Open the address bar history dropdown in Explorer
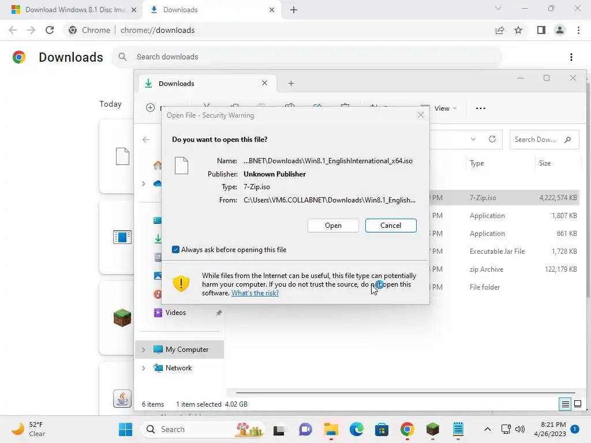Image resolution: width=591 pixels, height=443 pixels. pyautogui.click(x=473, y=139)
